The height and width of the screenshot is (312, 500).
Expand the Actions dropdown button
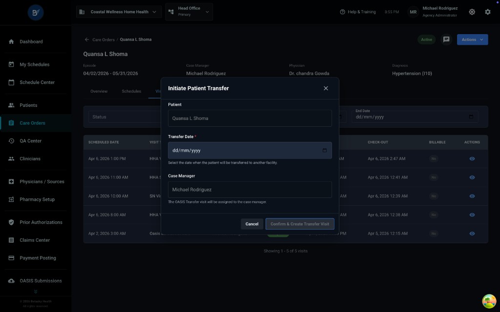[472, 39]
